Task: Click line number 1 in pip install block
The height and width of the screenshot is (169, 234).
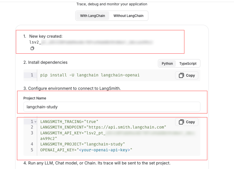Action: coord(32,75)
